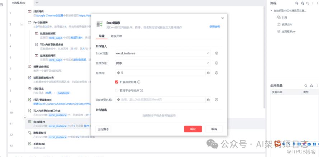Image resolution: width=319 pixels, height=157 pixels.
Task: Open the 使用说明 link
Action: coord(215,27)
